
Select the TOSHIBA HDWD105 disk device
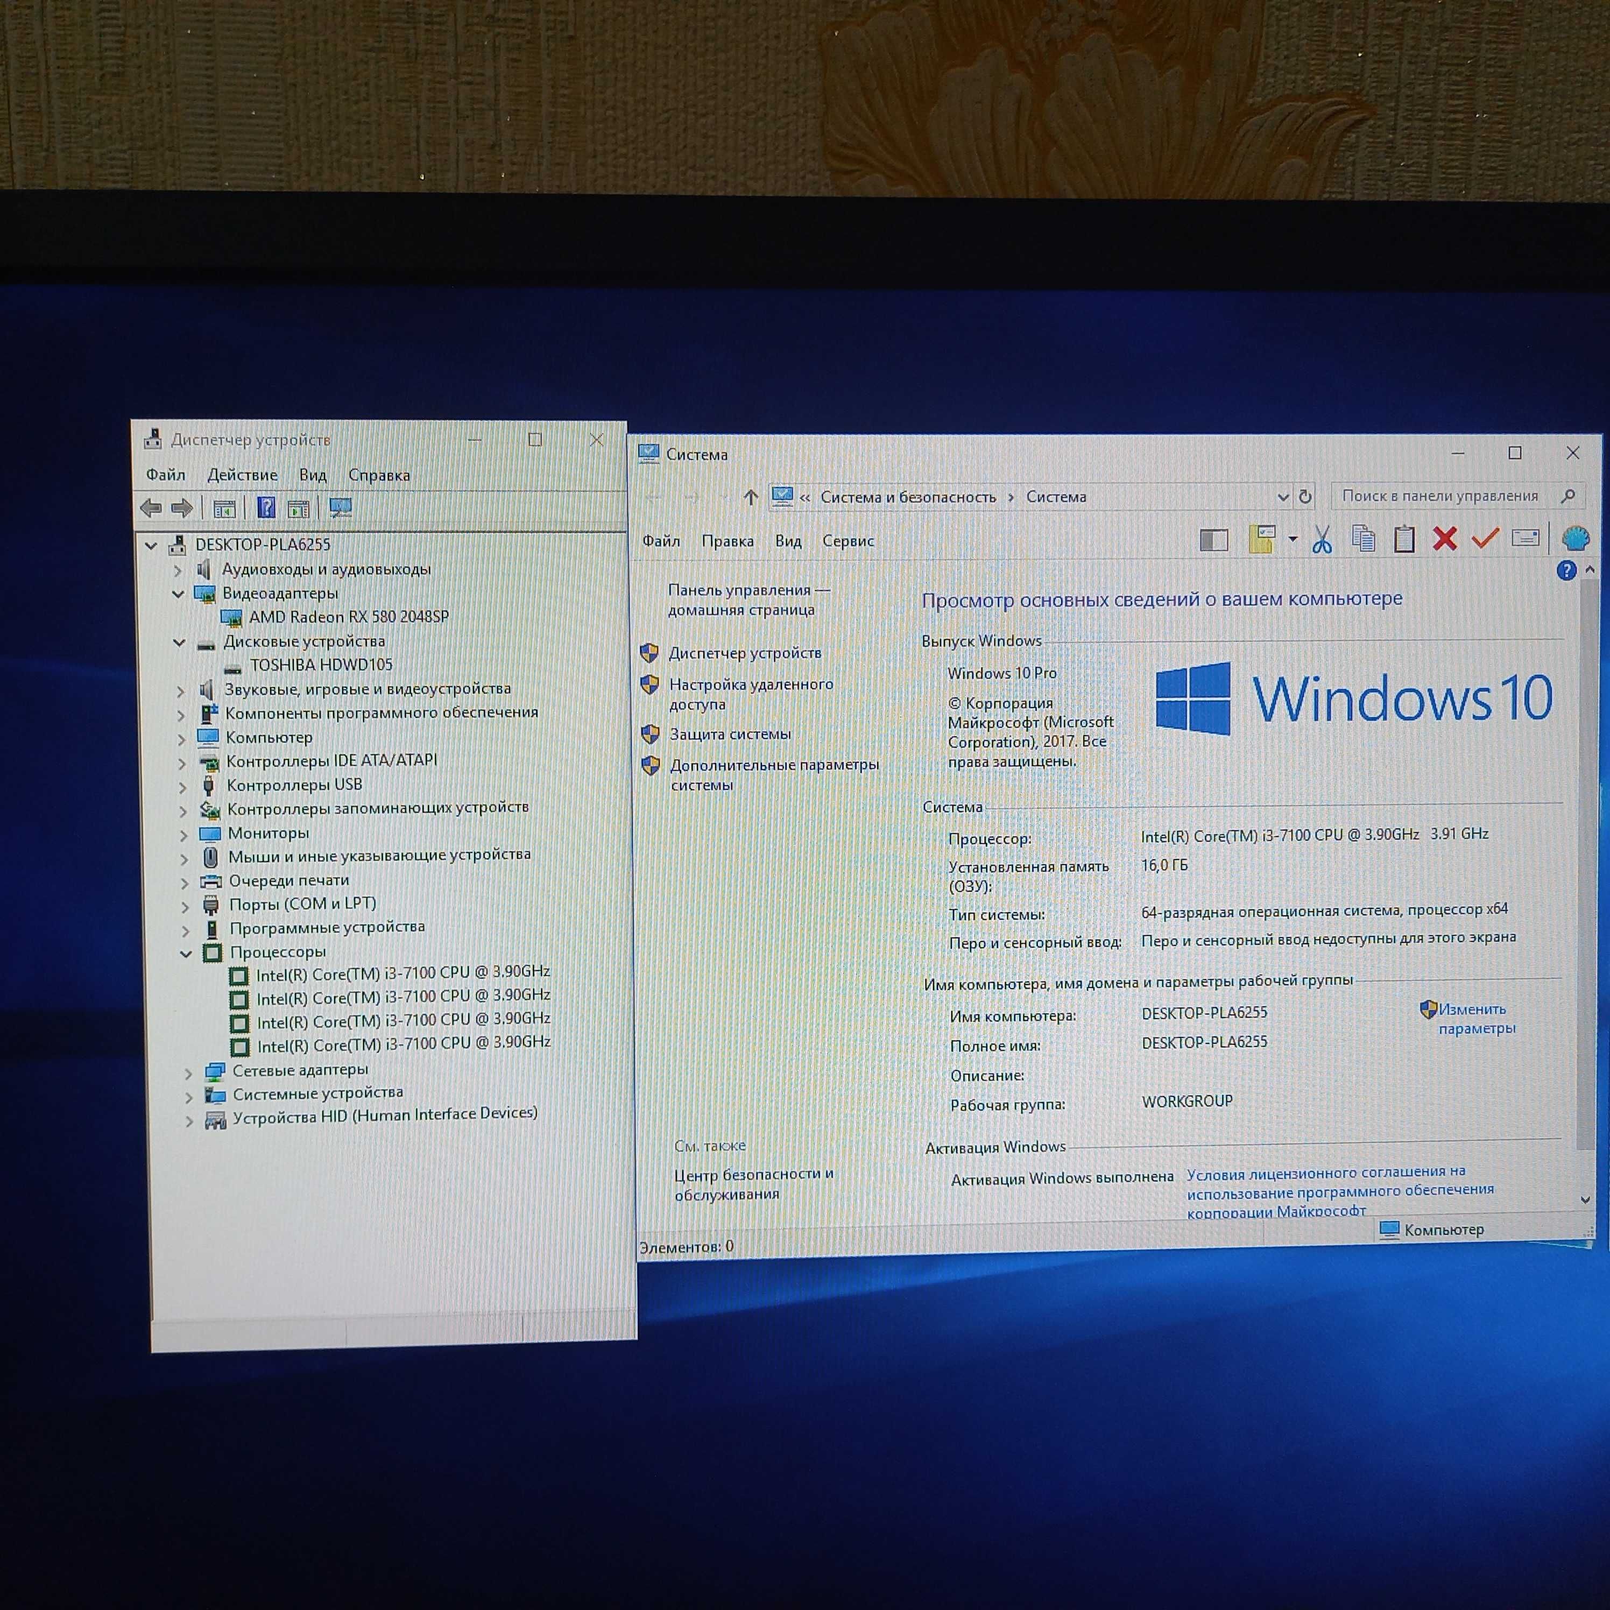click(x=322, y=665)
